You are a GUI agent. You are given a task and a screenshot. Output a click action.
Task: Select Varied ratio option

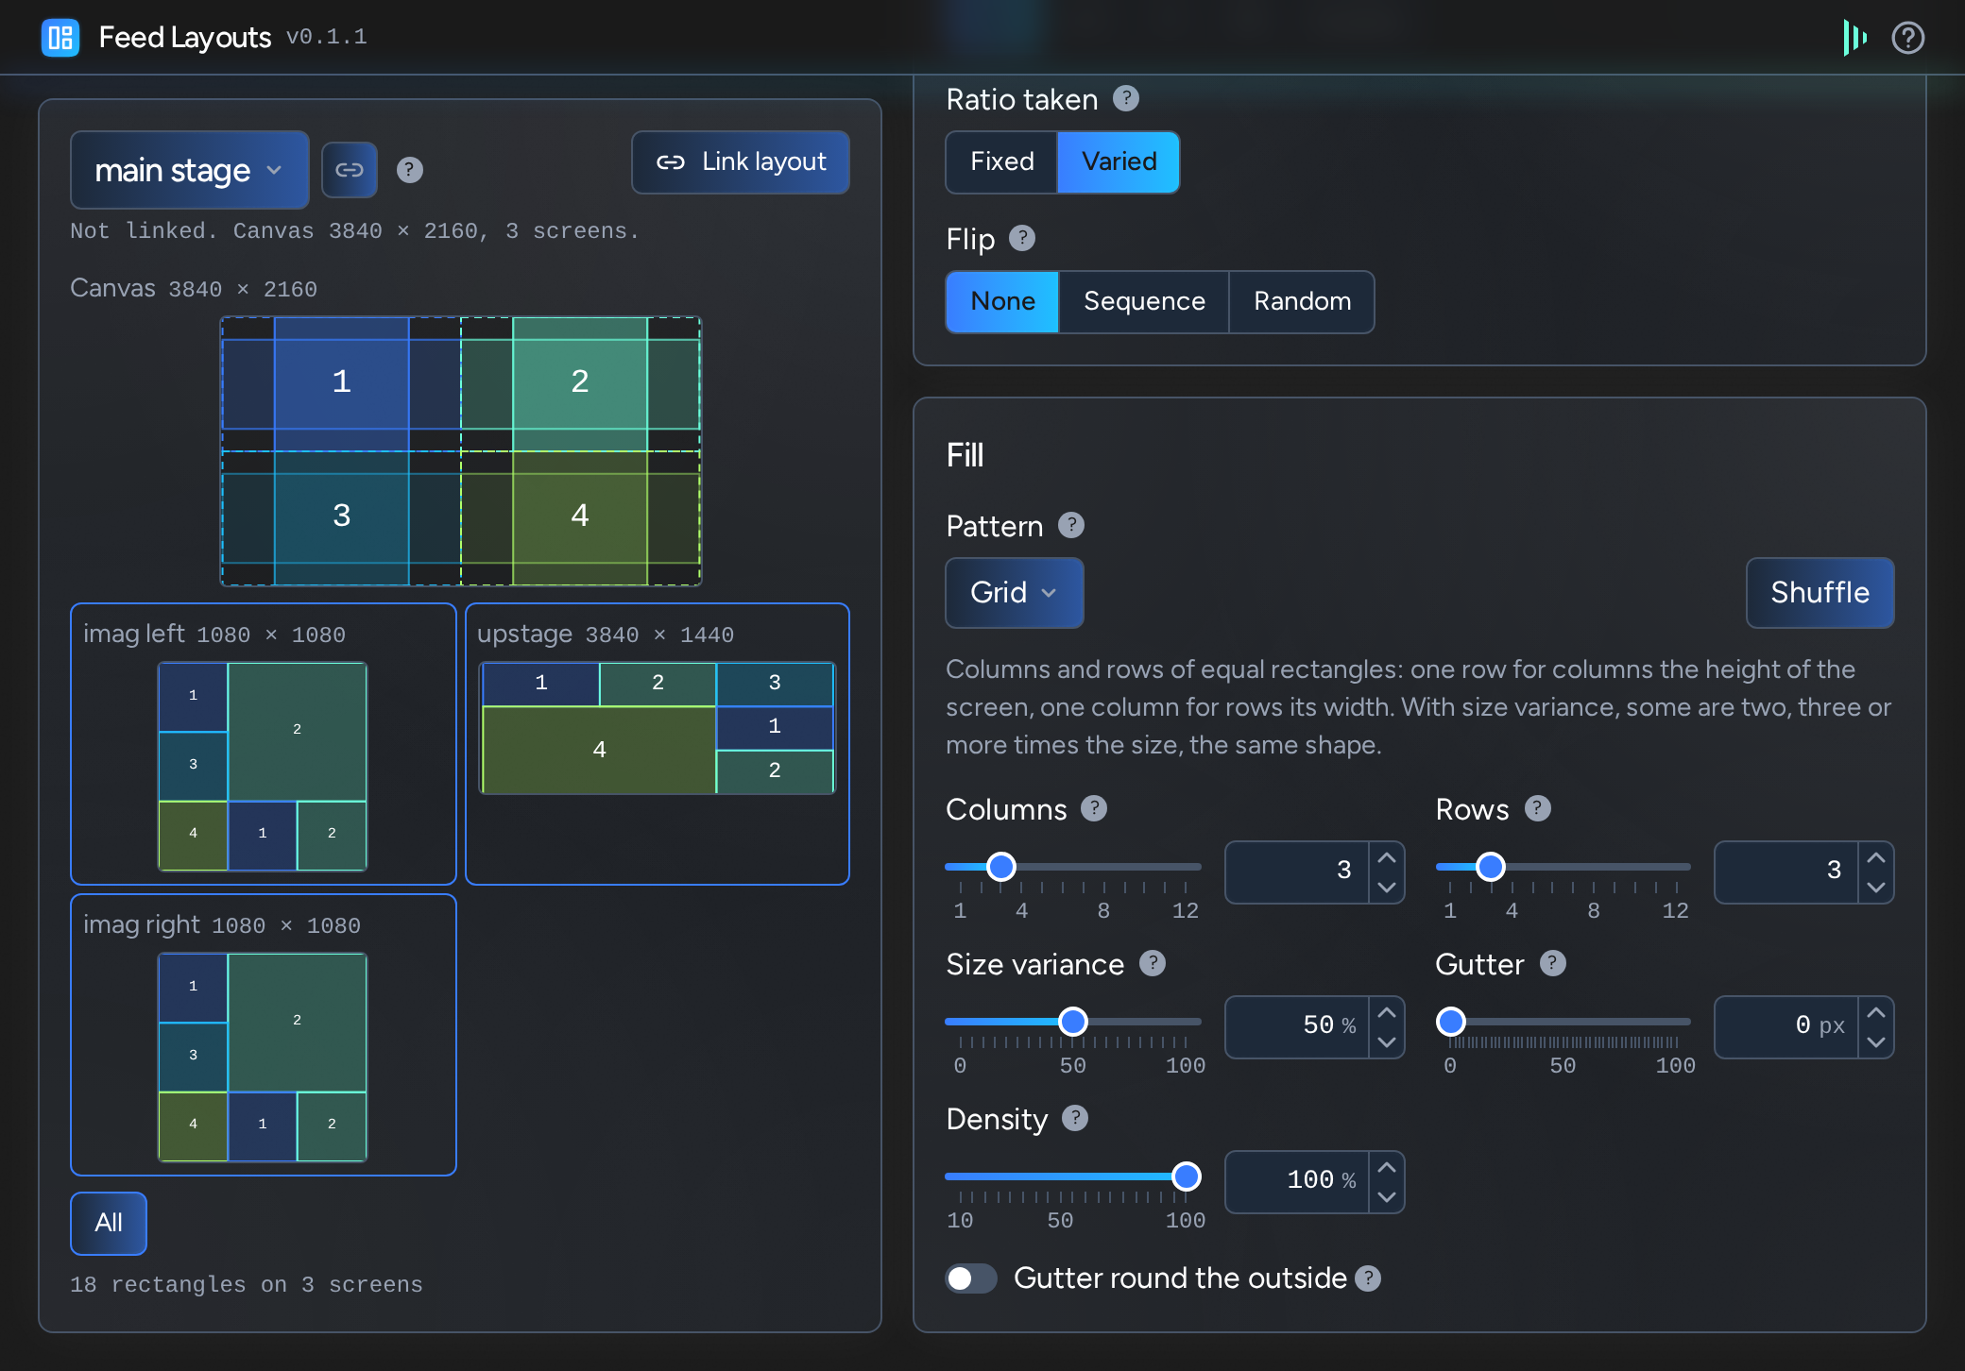[x=1119, y=162]
